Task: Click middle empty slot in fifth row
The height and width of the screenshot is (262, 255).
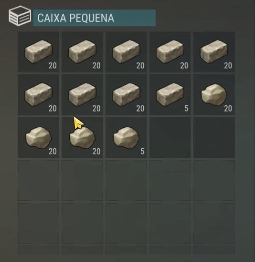Action: click(x=126, y=223)
